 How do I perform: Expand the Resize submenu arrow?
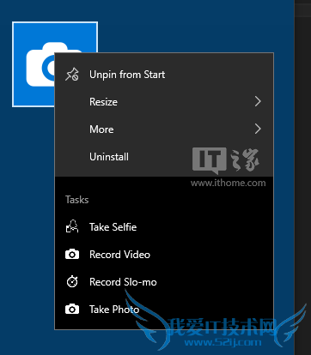click(x=258, y=101)
